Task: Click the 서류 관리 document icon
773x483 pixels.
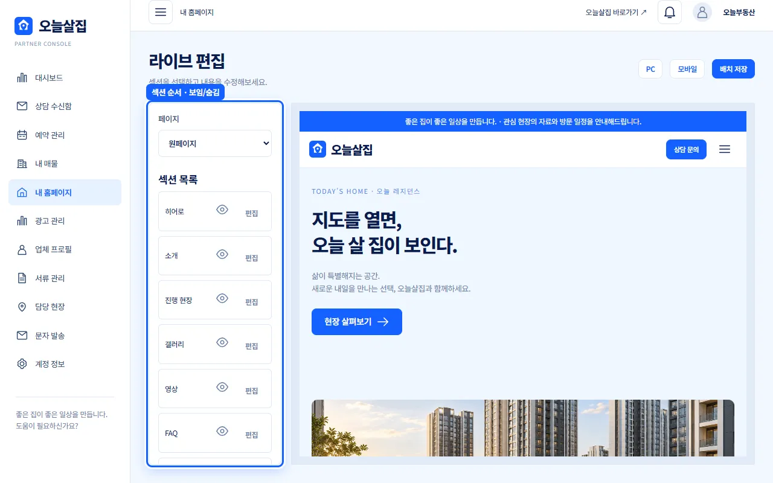Action: coord(22,278)
